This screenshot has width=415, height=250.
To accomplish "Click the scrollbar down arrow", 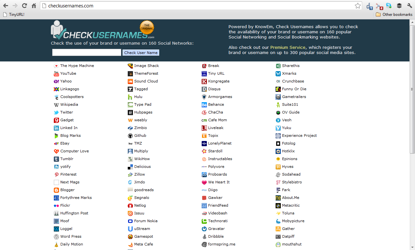I will [412, 248].
